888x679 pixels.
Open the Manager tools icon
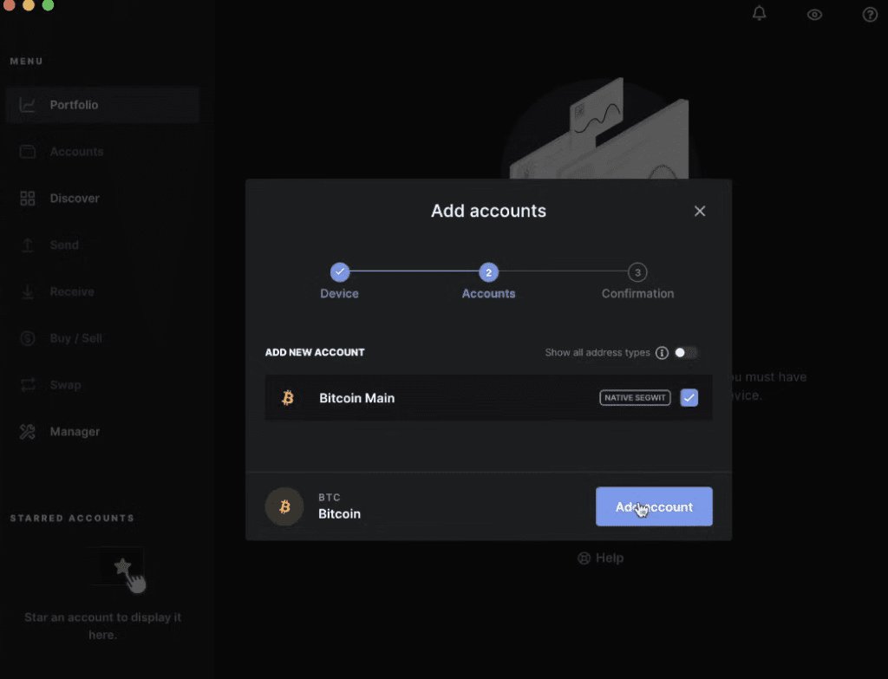tap(28, 432)
